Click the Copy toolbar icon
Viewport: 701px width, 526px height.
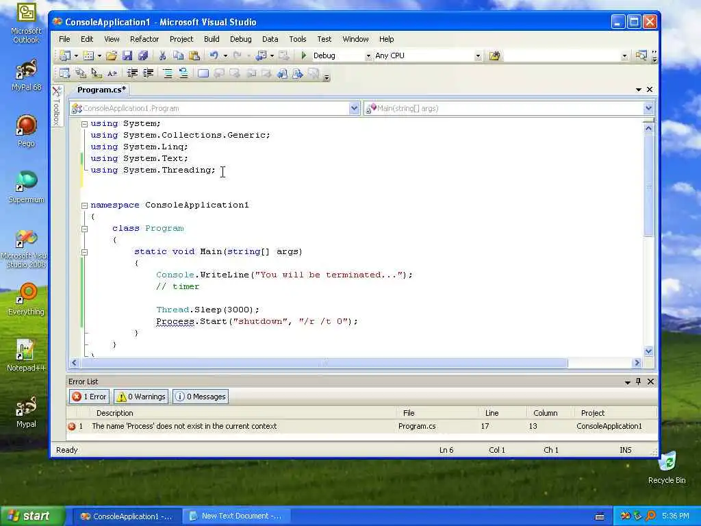[x=178, y=55]
